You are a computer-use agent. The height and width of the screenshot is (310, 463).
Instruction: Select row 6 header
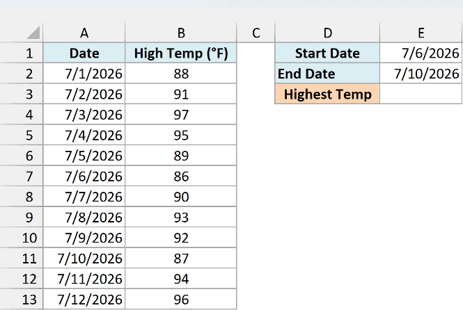[22, 155]
